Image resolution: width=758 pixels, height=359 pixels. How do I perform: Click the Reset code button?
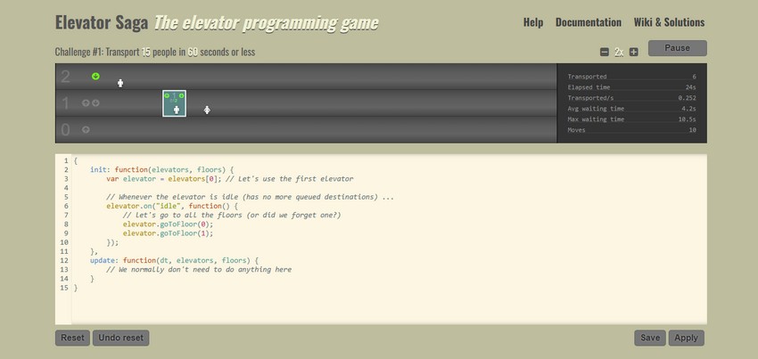pyautogui.click(x=72, y=338)
